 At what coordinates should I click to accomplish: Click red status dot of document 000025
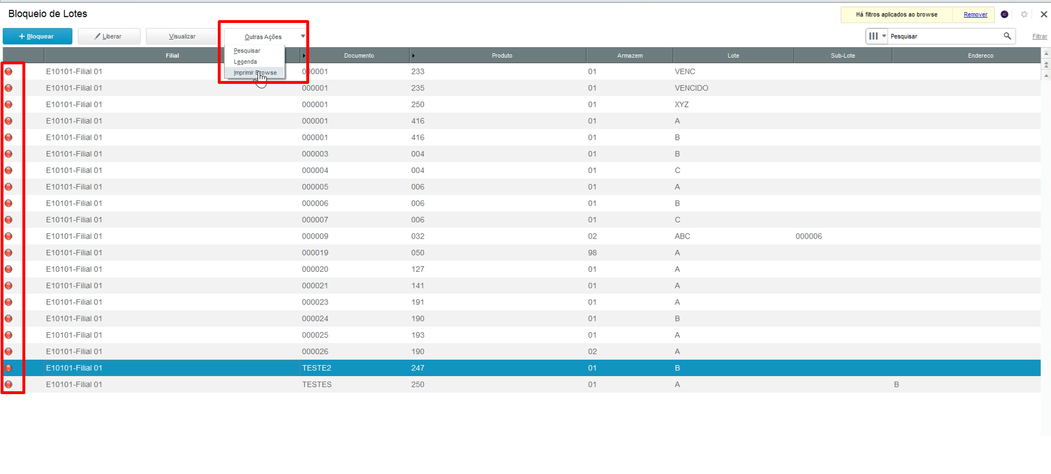coord(9,335)
